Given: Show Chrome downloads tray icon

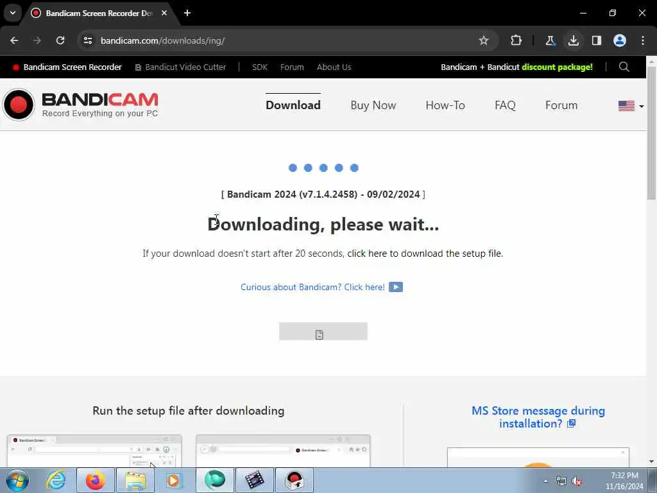Looking at the screenshot, I should 574,40.
